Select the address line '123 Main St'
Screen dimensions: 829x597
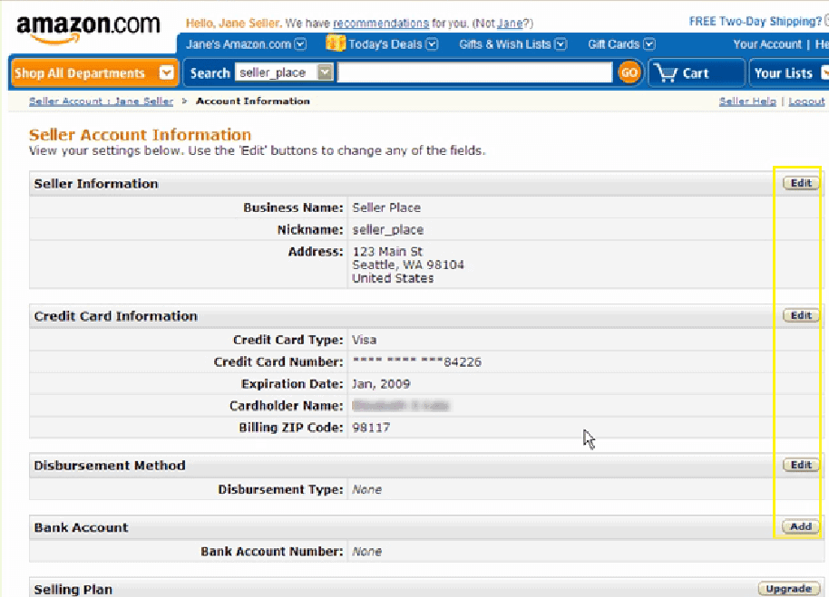[x=387, y=251]
